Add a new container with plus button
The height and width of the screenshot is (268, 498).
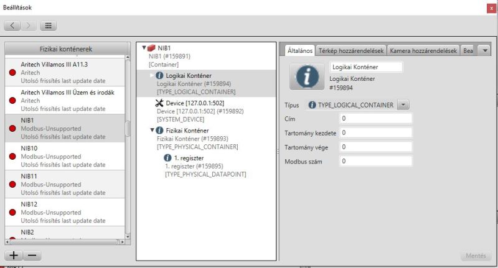pos(13,256)
